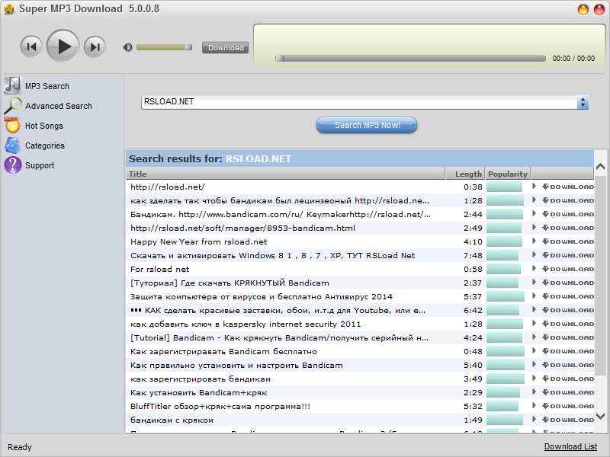Select row 'как зделать так чтобы бандикам'
Image resolution: width=610 pixels, height=457 pixels.
point(360,200)
